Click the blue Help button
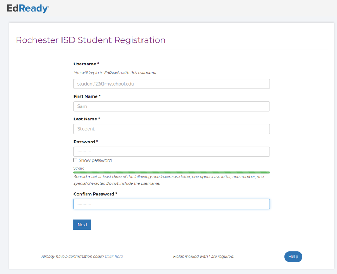This screenshot has width=337, height=274. coord(293,257)
